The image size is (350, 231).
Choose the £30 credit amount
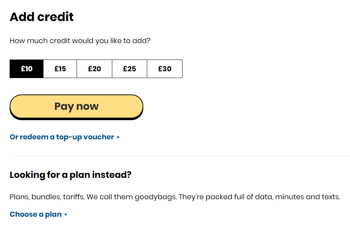tap(165, 69)
